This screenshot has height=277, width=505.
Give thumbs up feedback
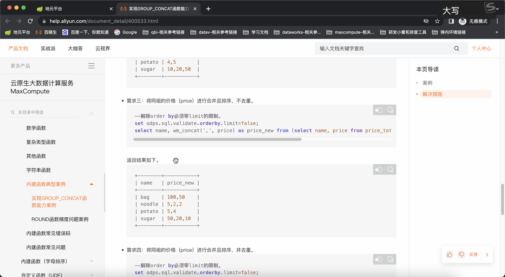click(x=449, y=254)
